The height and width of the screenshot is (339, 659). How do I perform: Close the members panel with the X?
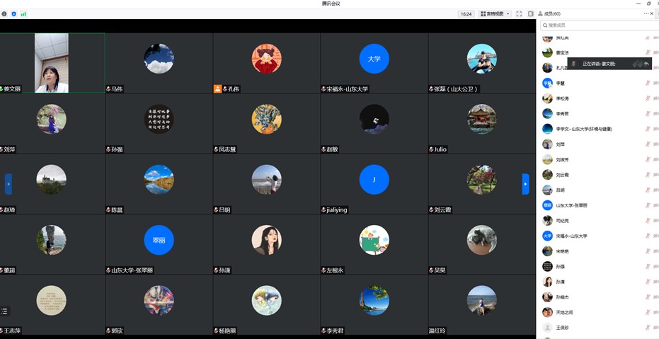pos(652,13)
